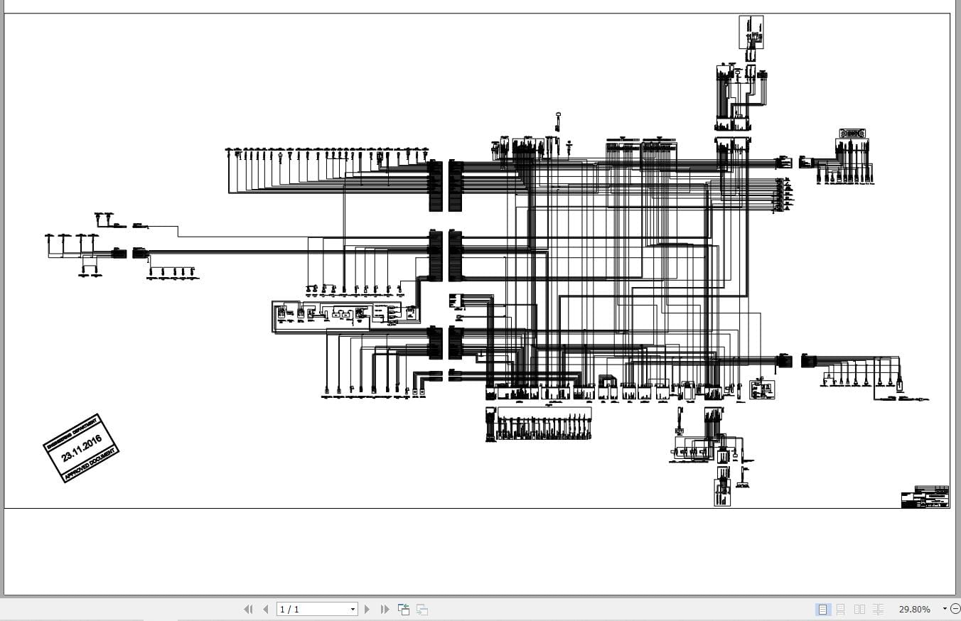Image resolution: width=961 pixels, height=621 pixels.
Task: Jump to the last page
Action: 385,609
